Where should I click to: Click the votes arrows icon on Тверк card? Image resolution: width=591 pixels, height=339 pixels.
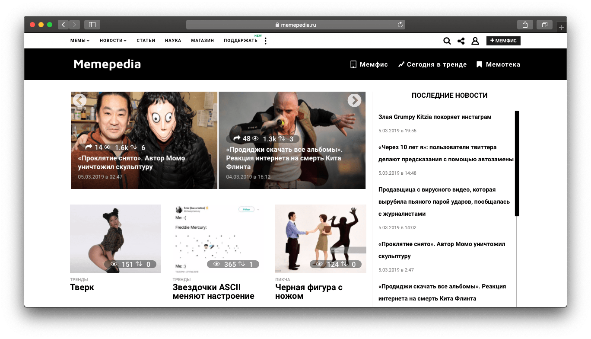click(x=139, y=264)
